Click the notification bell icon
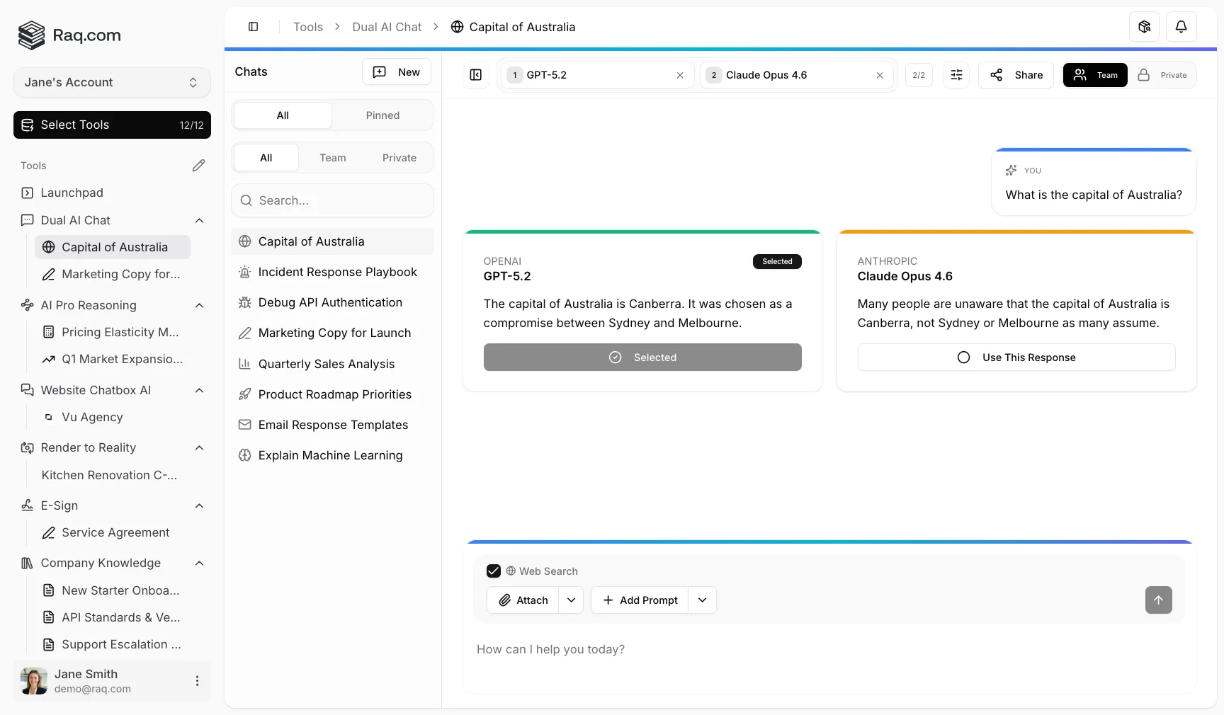 [x=1181, y=27]
